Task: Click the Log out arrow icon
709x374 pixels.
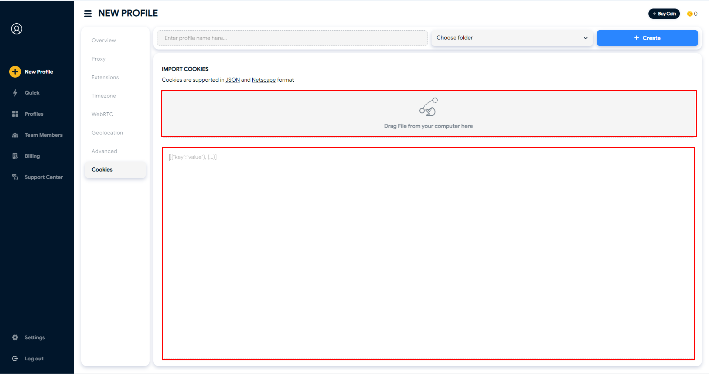Action: point(15,358)
